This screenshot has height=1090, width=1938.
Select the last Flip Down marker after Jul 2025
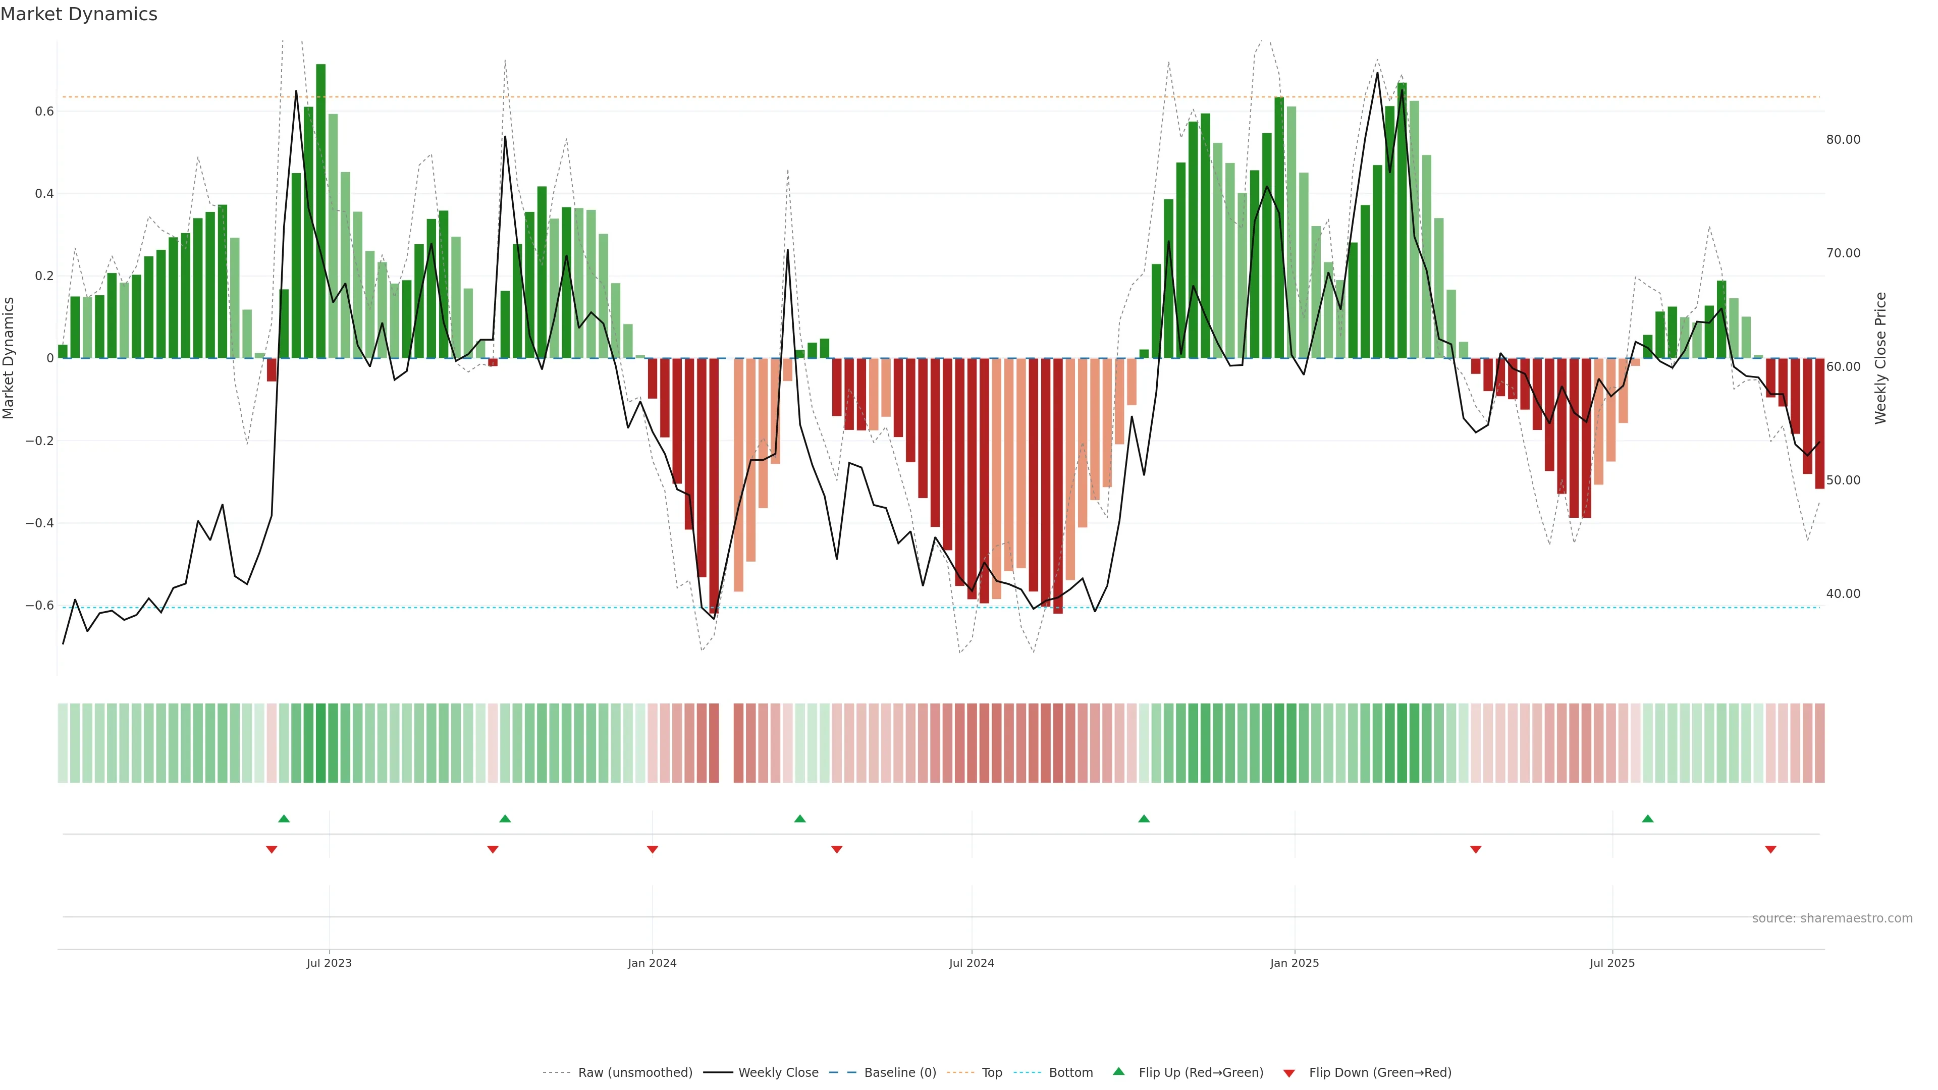1770,849
